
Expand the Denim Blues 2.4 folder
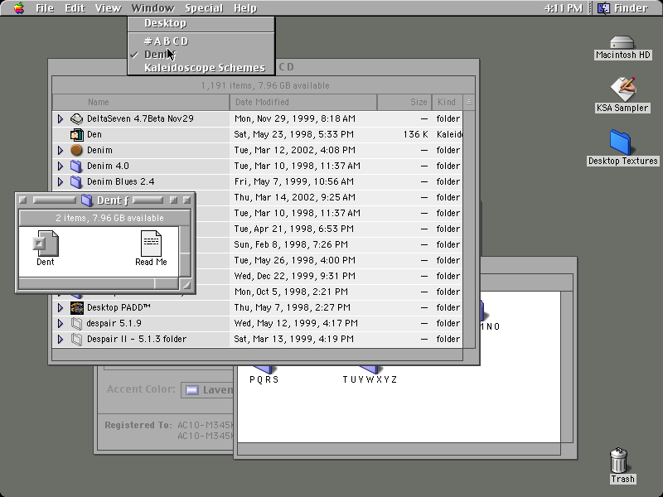(x=60, y=181)
